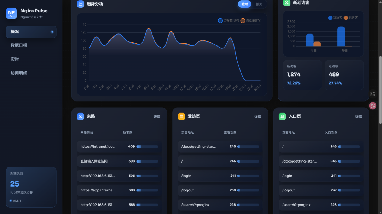Open the grid widget icon at right edge
Screen dimensions: 382x214
coord(372,94)
